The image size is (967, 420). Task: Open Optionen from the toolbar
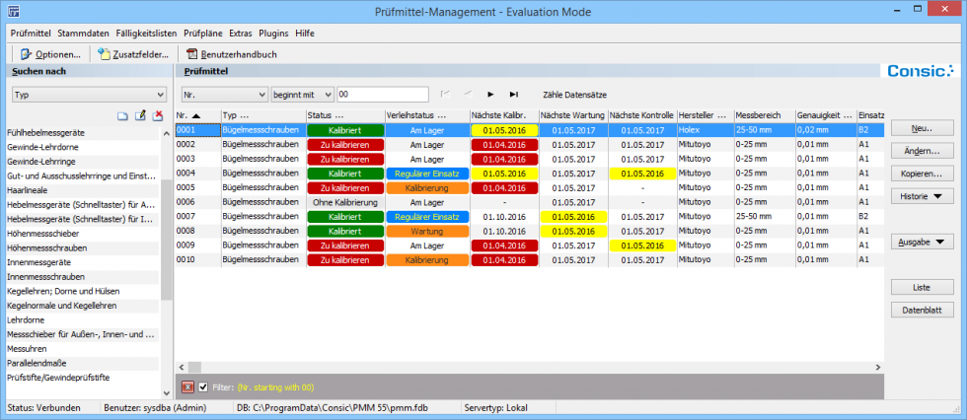tap(50, 53)
